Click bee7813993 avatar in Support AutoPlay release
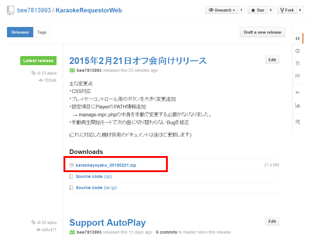This screenshot has height=240, width=310. (72, 232)
